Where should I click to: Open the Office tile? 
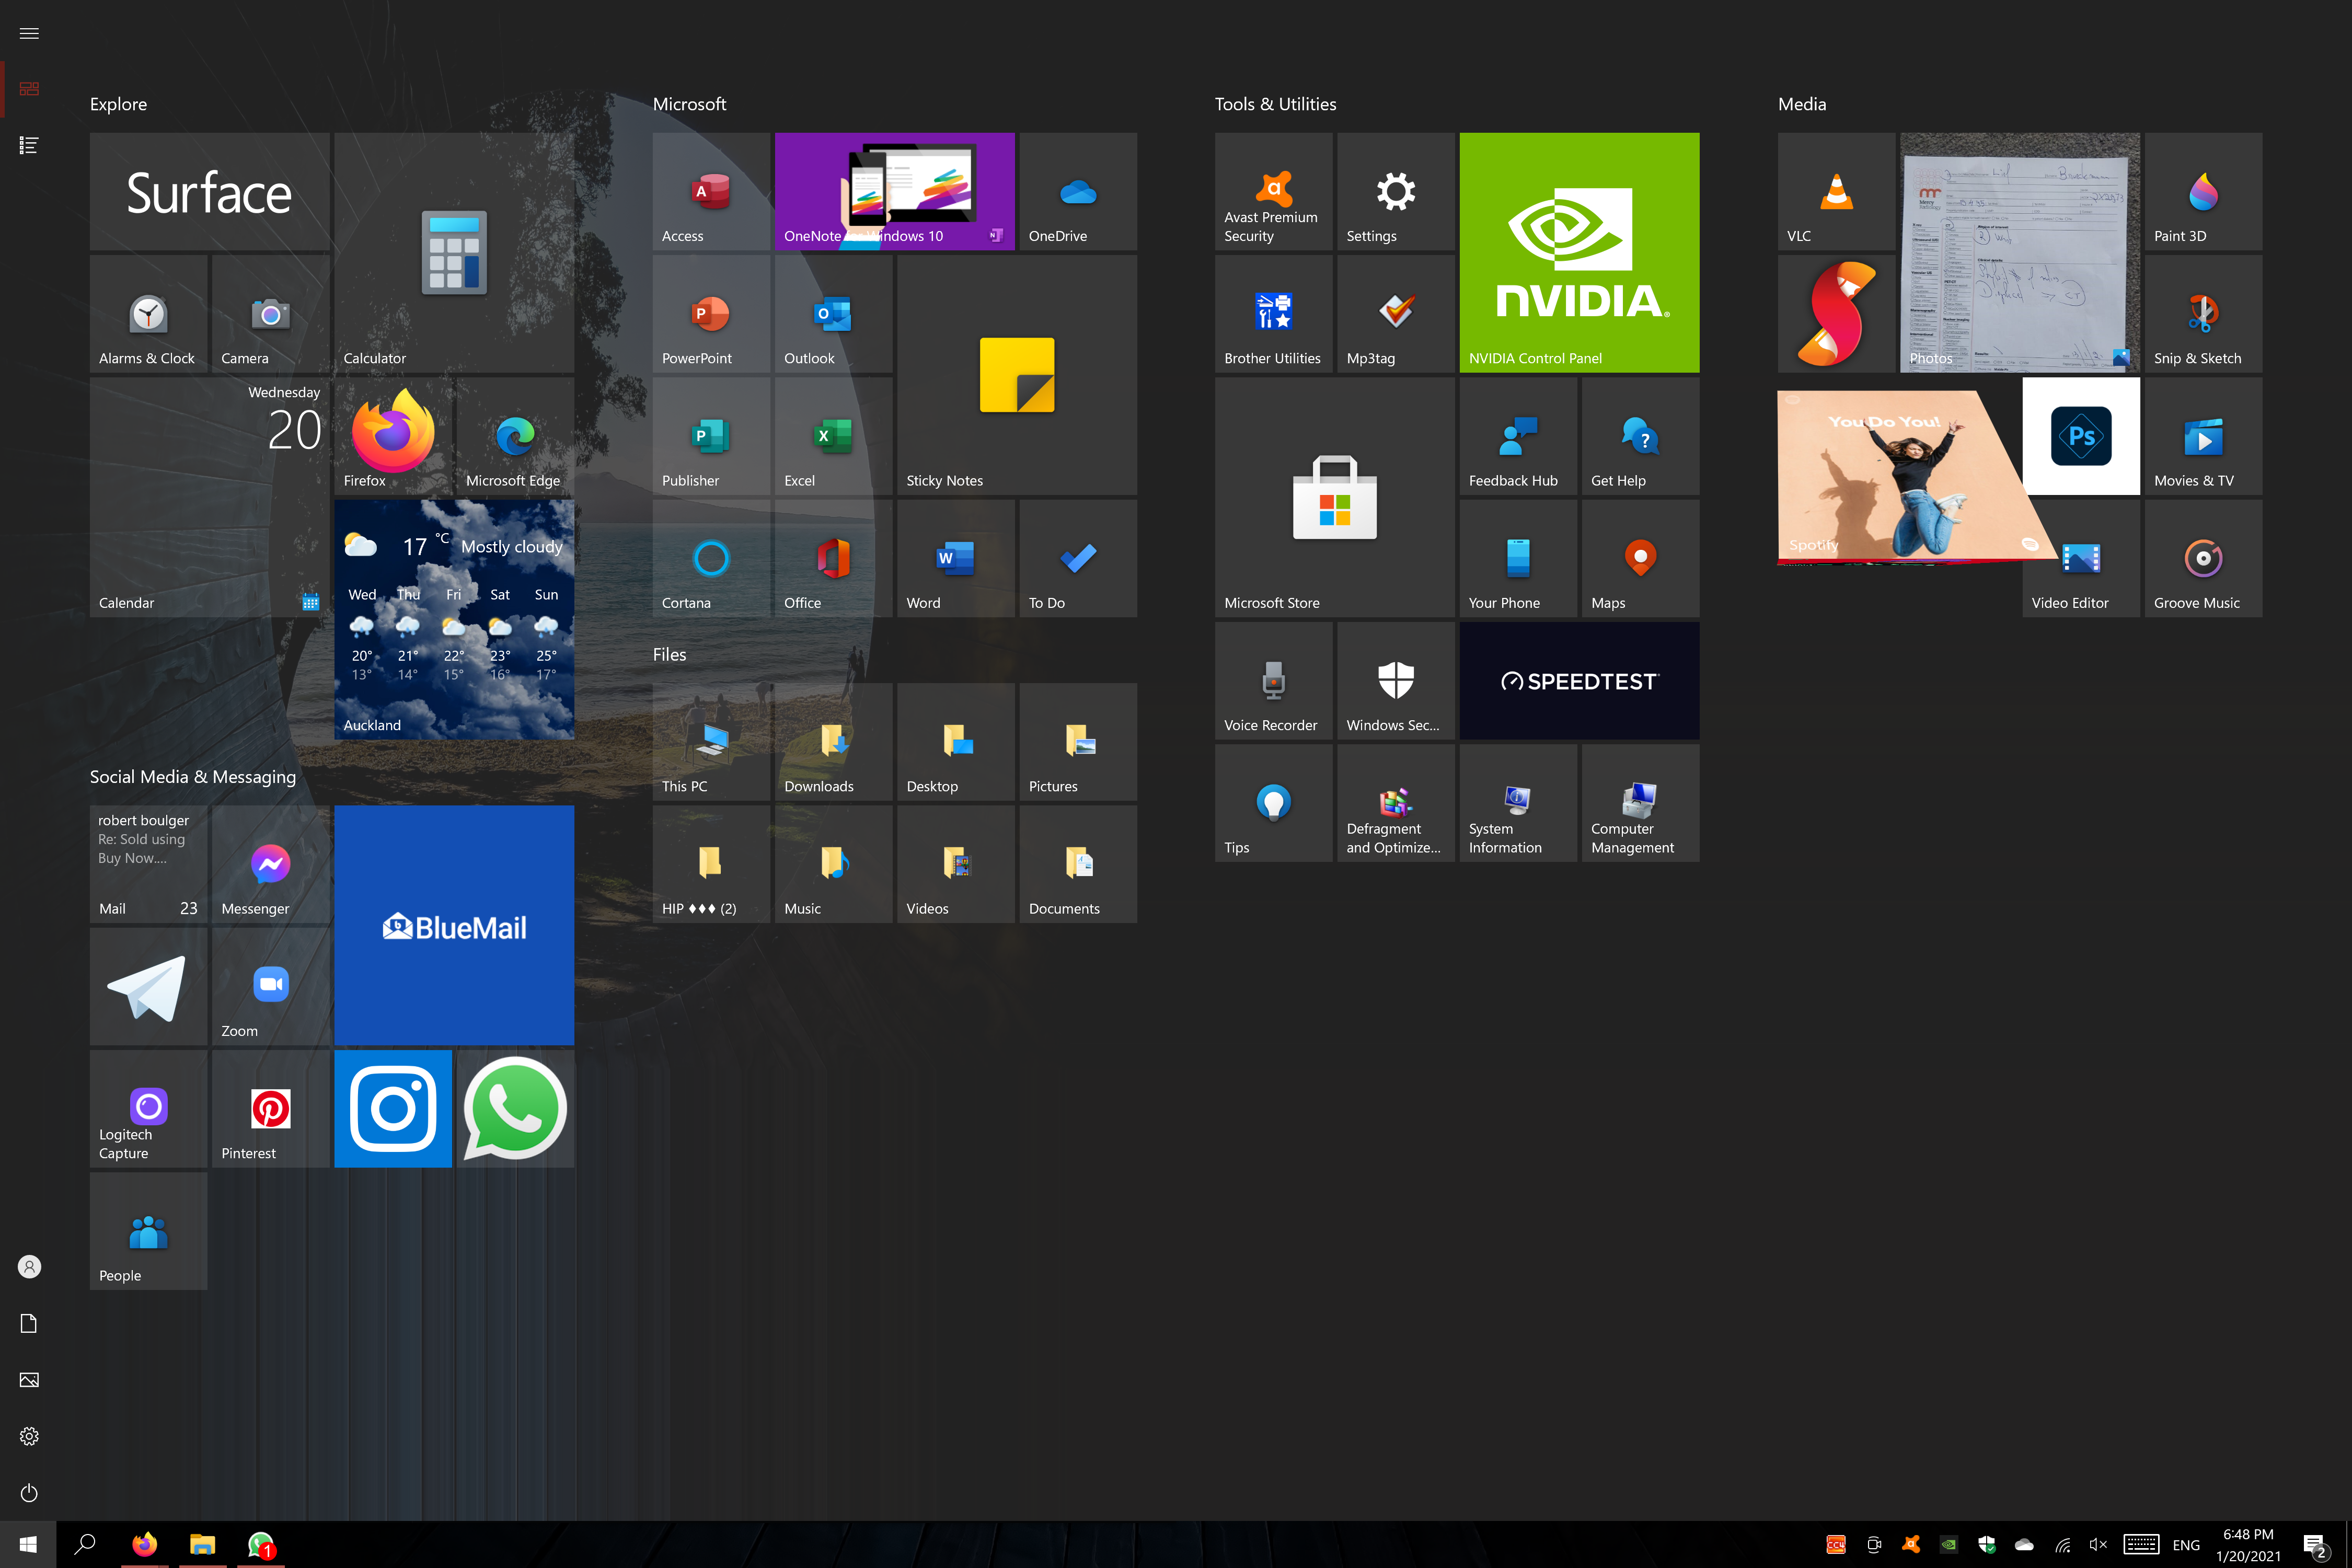point(833,558)
